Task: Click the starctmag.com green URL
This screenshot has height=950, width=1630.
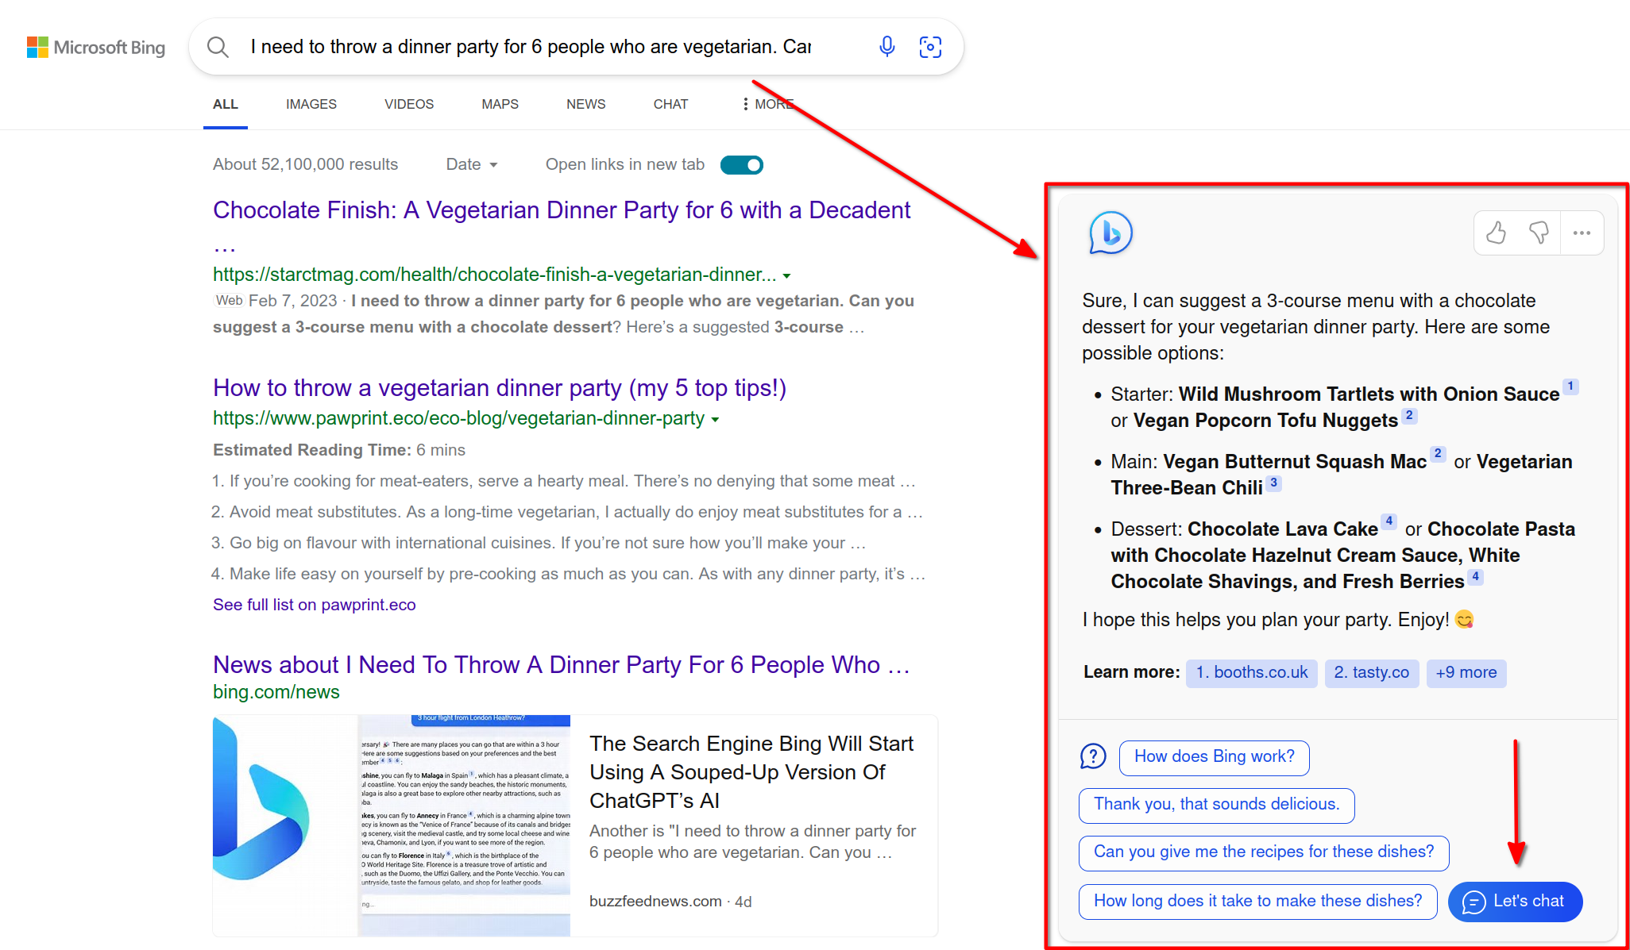Action: pyautogui.click(x=495, y=275)
